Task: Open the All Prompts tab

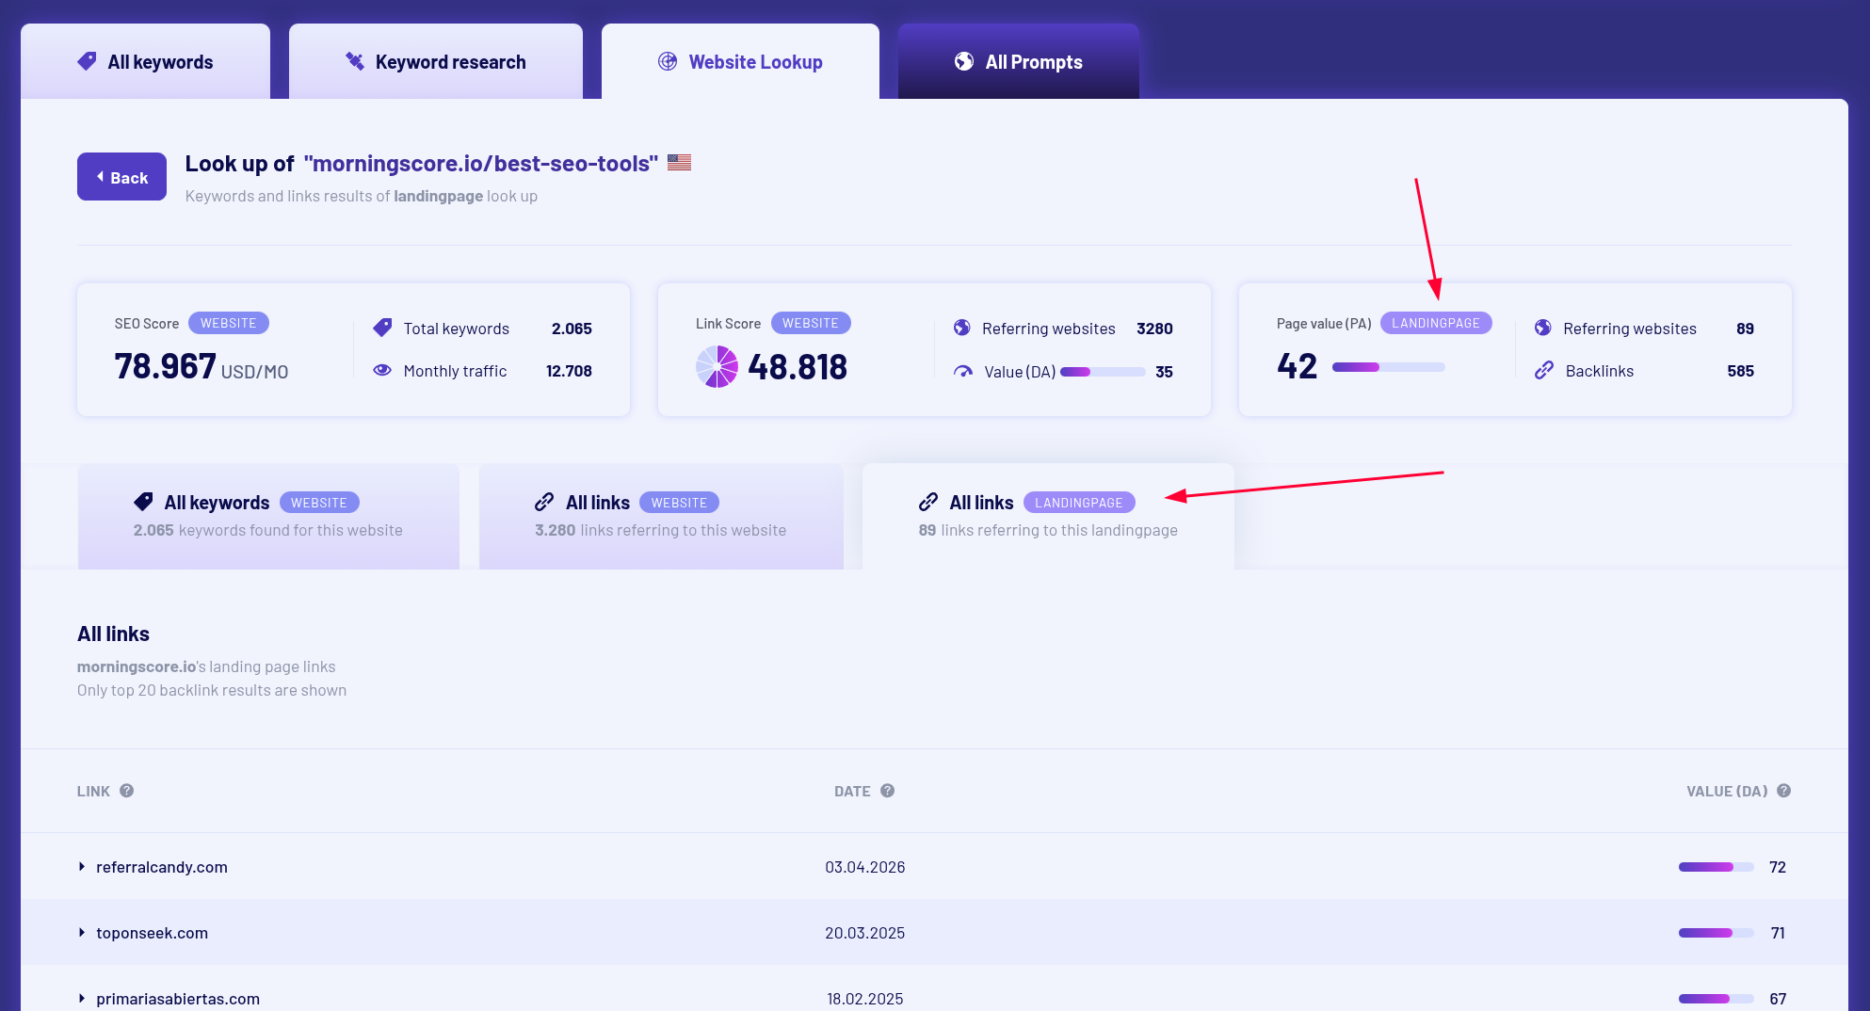Action: click(x=1018, y=61)
